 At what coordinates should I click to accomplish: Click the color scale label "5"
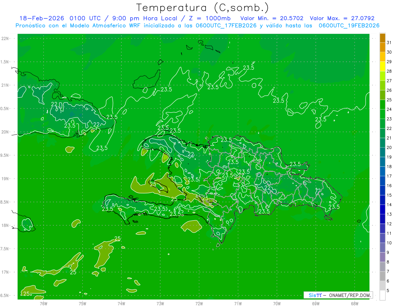pyautogui.click(x=388, y=291)
